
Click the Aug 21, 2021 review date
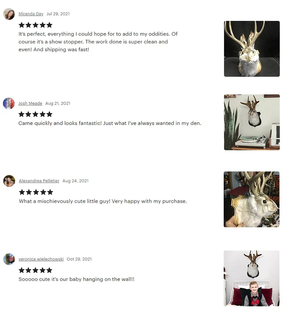pyautogui.click(x=58, y=103)
